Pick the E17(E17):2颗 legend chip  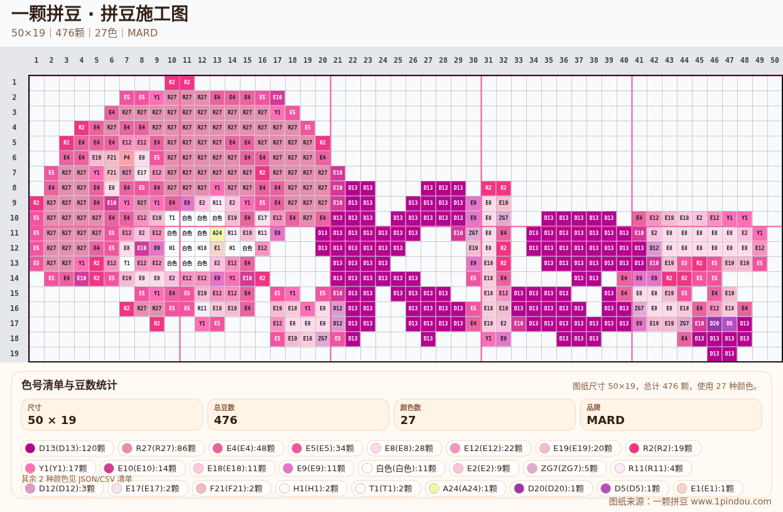(x=148, y=489)
